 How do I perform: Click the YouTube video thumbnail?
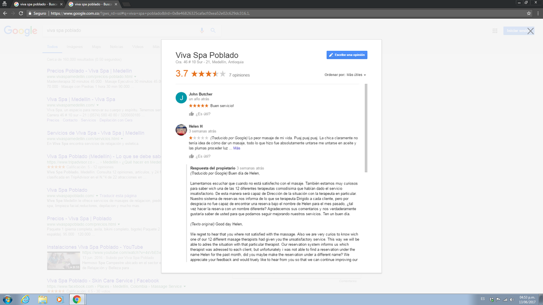[63, 261]
